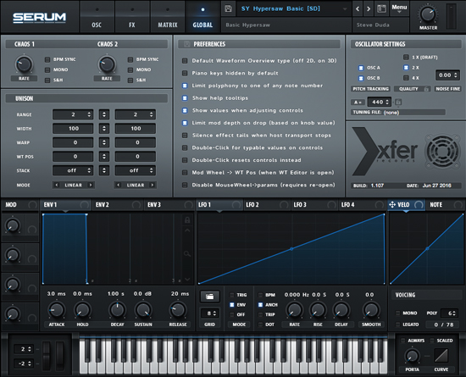Toggle Show help tooltips preference
This screenshot has height=377, width=466.
185,98
